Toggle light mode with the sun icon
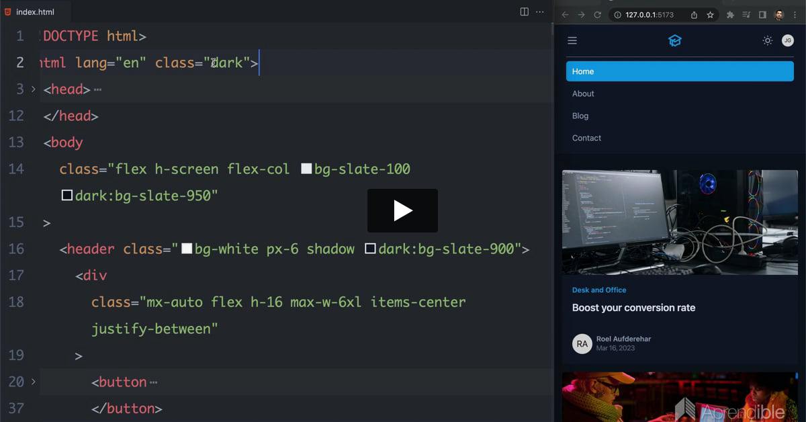 (767, 41)
